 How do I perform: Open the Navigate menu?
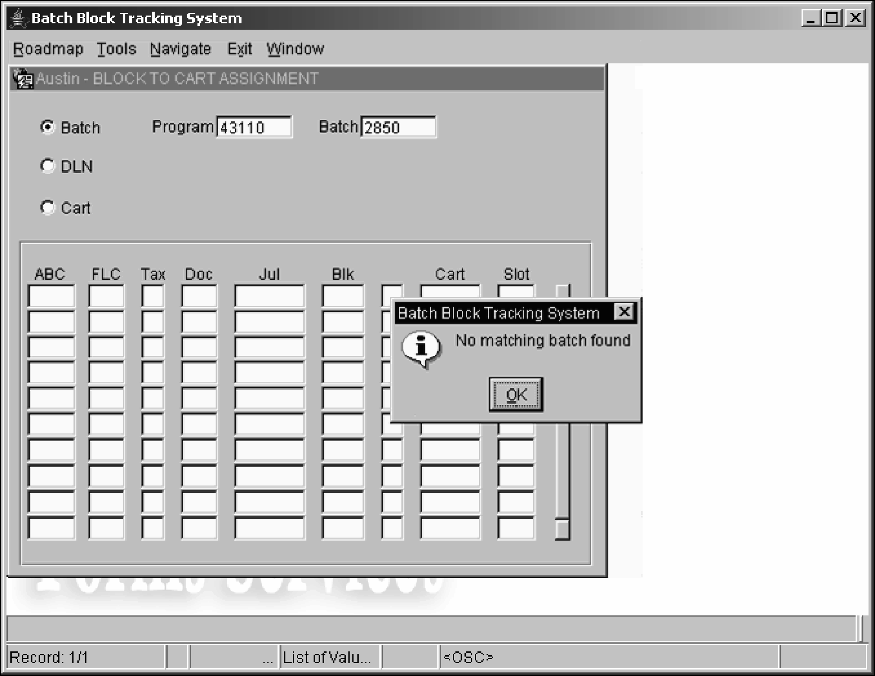pyautogui.click(x=180, y=49)
